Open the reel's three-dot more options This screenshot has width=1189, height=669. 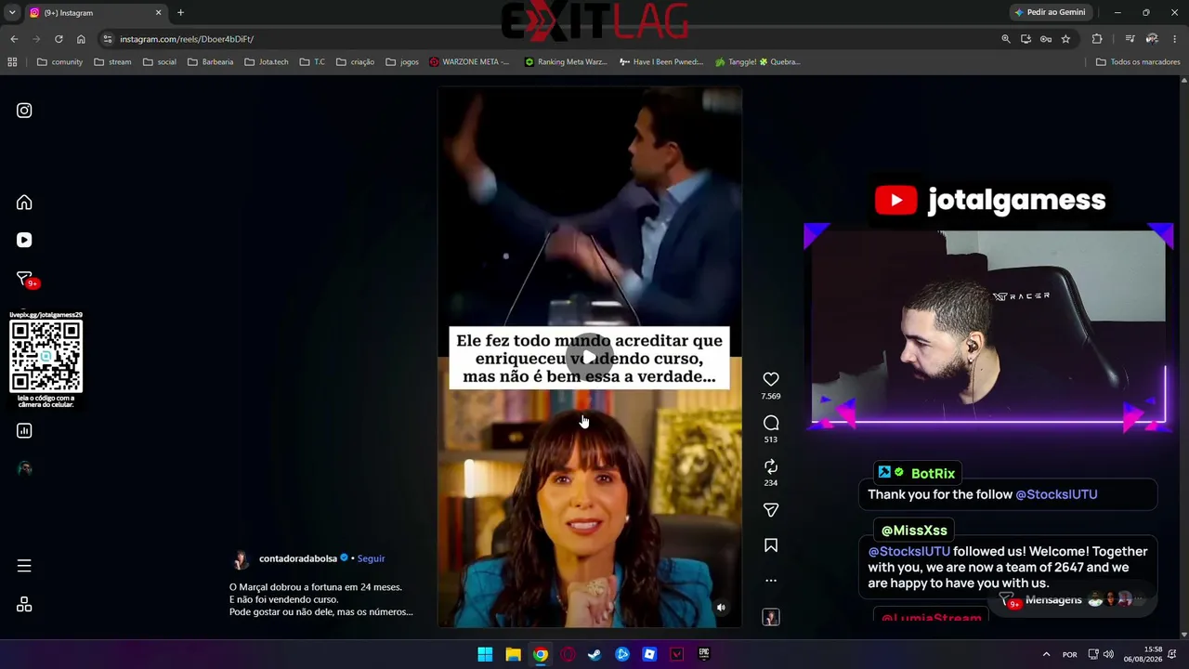[x=771, y=581]
